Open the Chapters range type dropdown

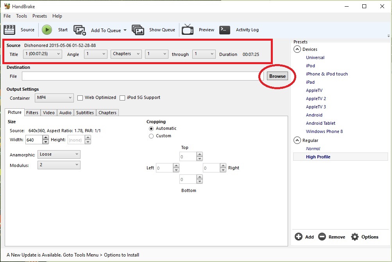tap(126, 54)
